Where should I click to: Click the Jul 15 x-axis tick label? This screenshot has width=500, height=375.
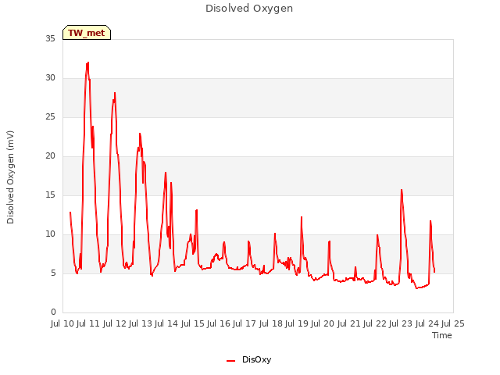tap(193, 323)
